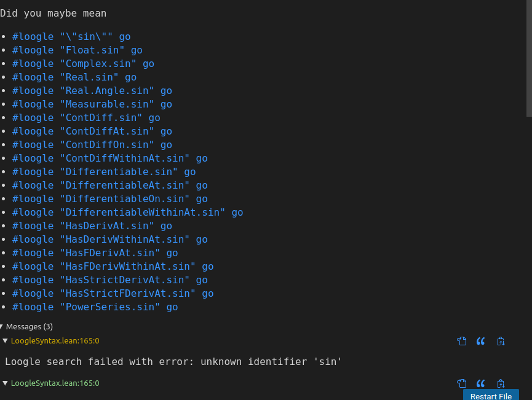Click clipboard arrows icon on yellow LoogleSyntax message
532x400 pixels.
tap(501, 341)
